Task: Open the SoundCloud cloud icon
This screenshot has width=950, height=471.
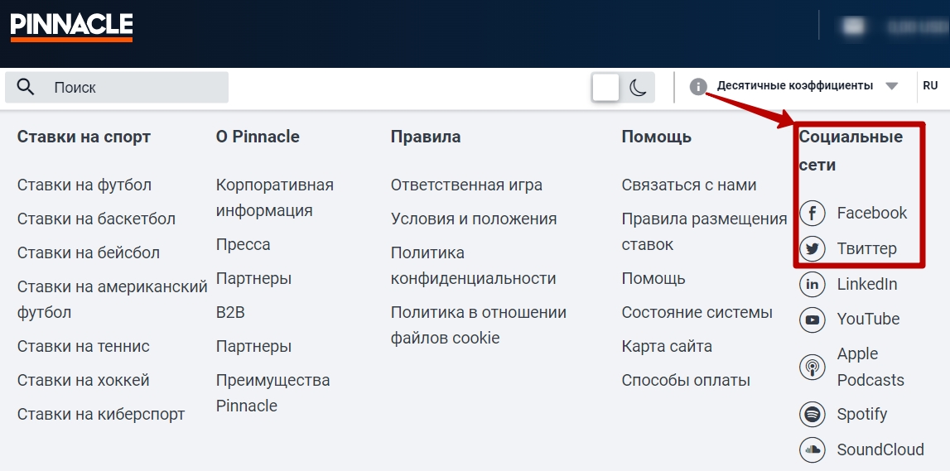Action: (x=813, y=449)
